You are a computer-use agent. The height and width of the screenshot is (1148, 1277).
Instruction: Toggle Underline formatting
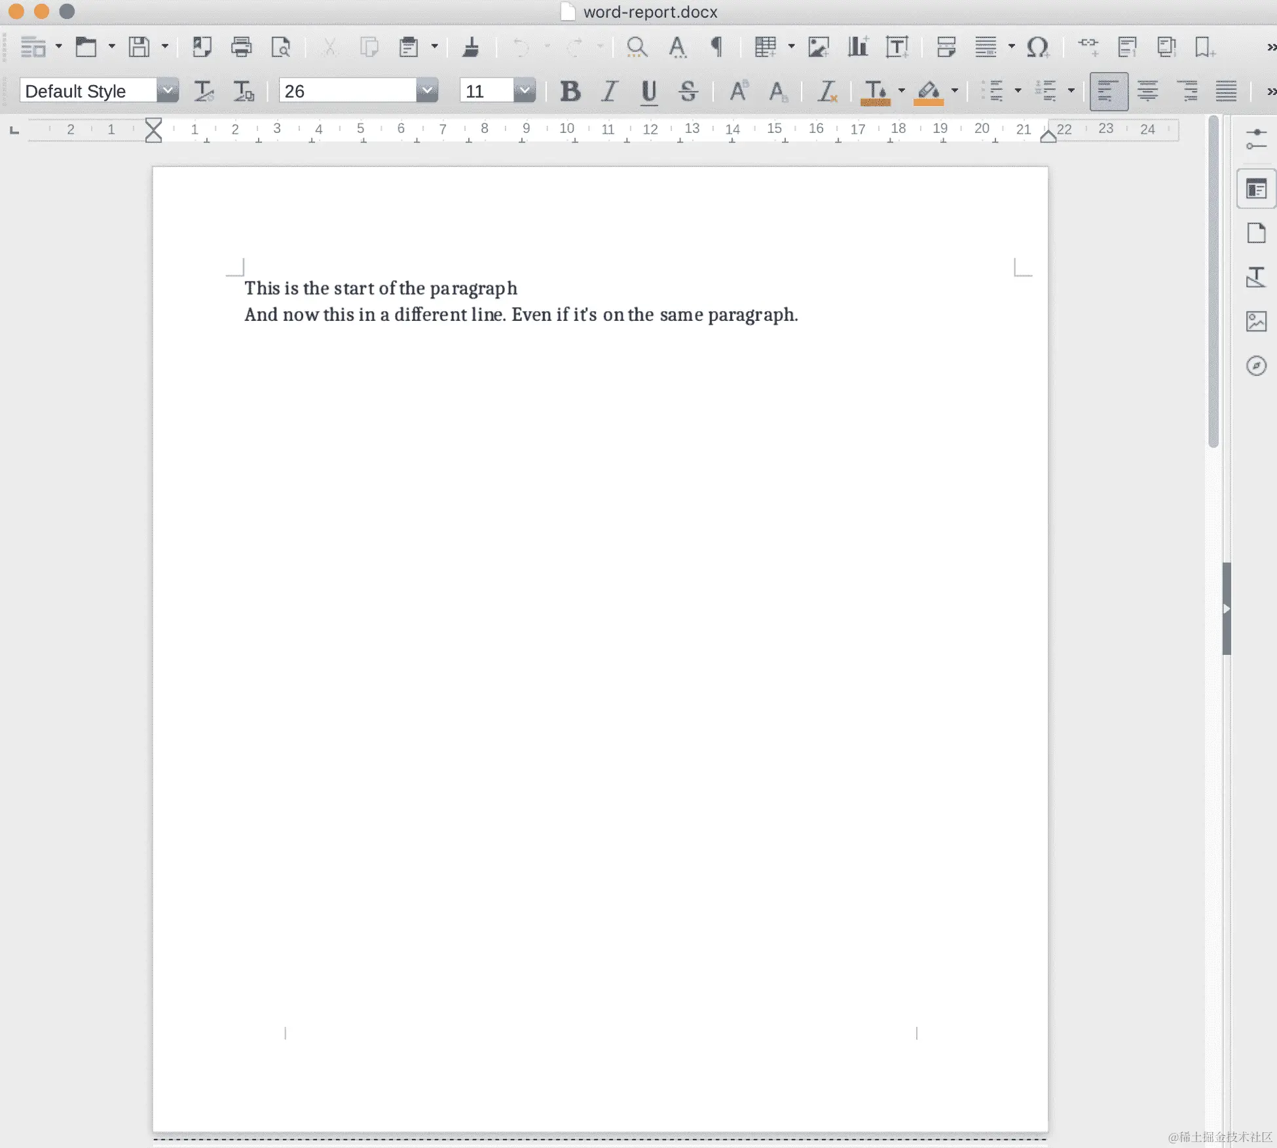pyautogui.click(x=649, y=92)
